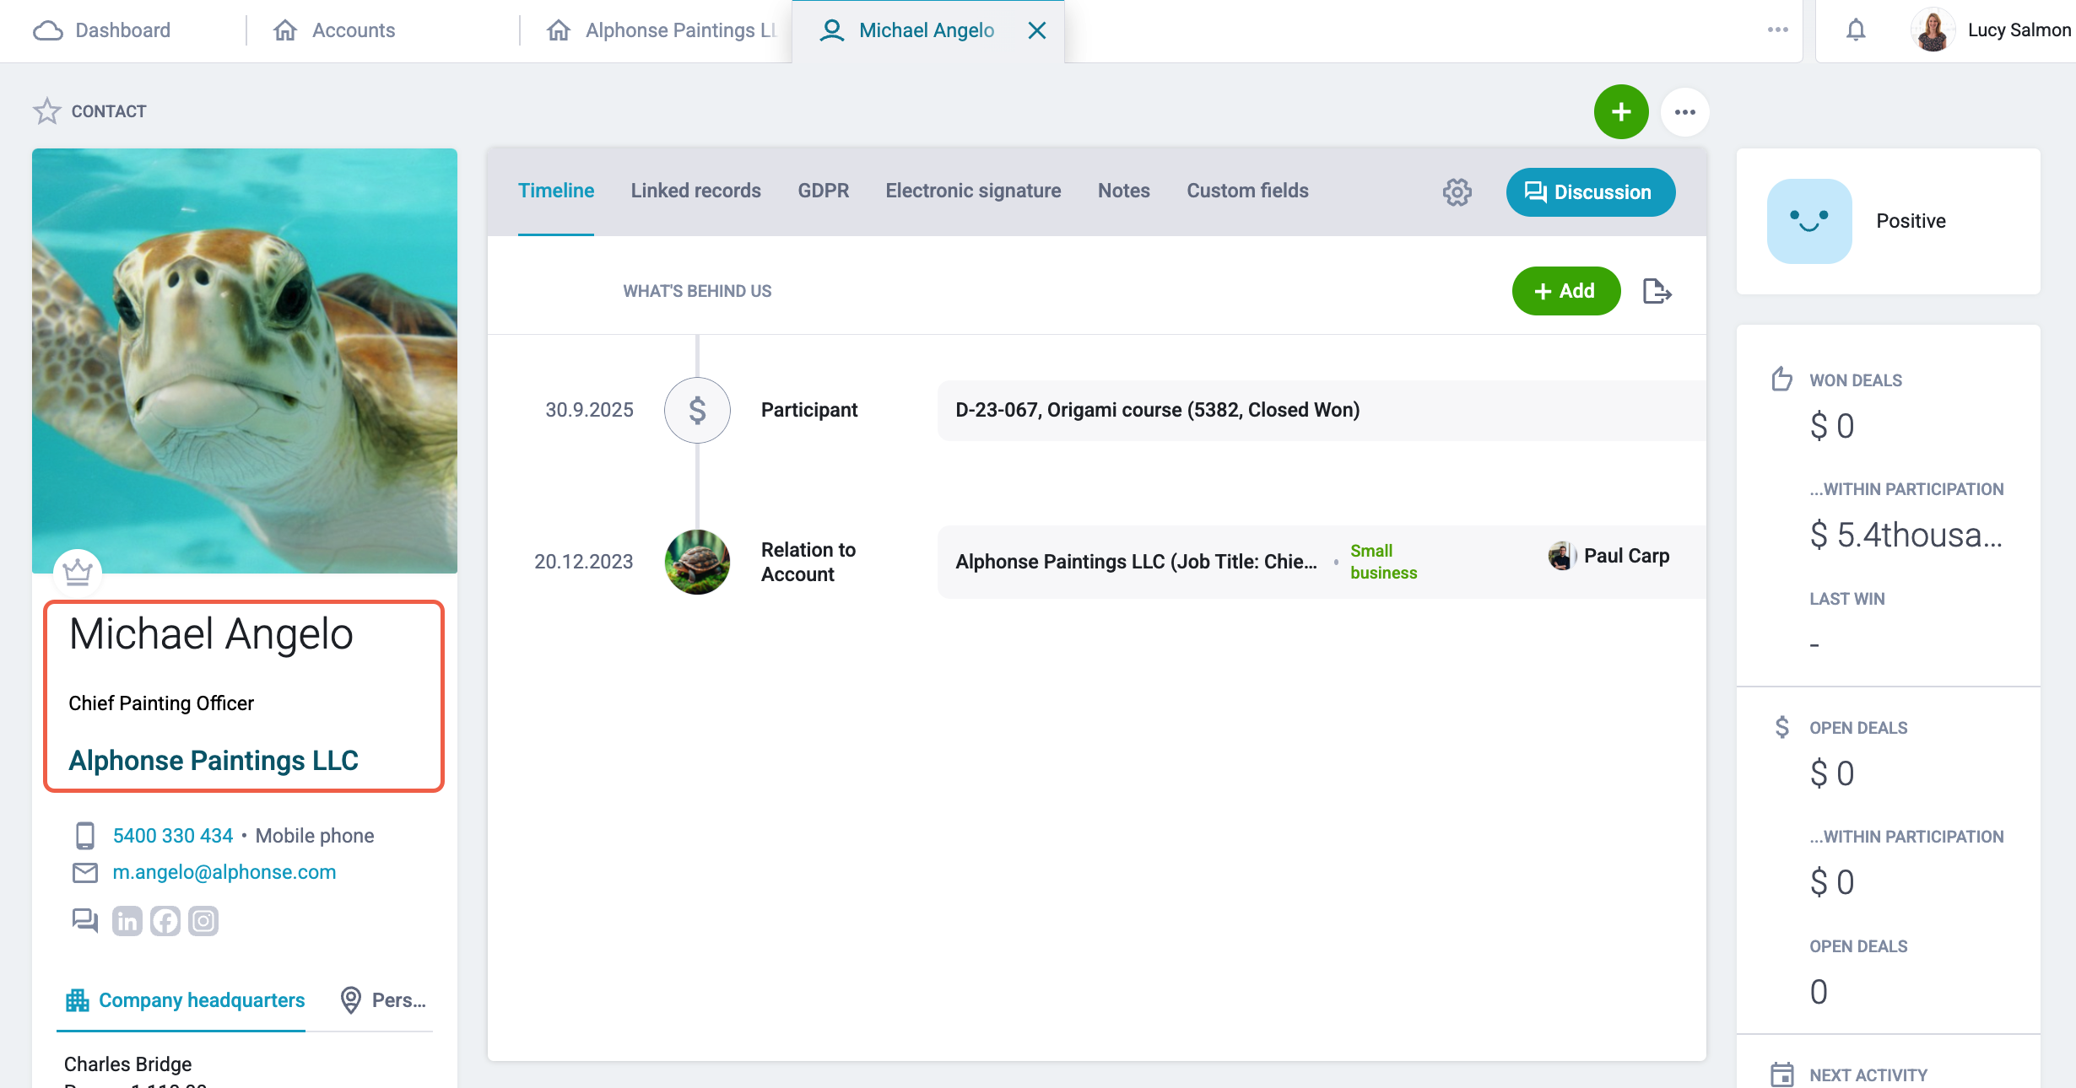Click the $ 5.4thousa... participation value
Viewport: 2076px width, 1088px height.
(1906, 535)
